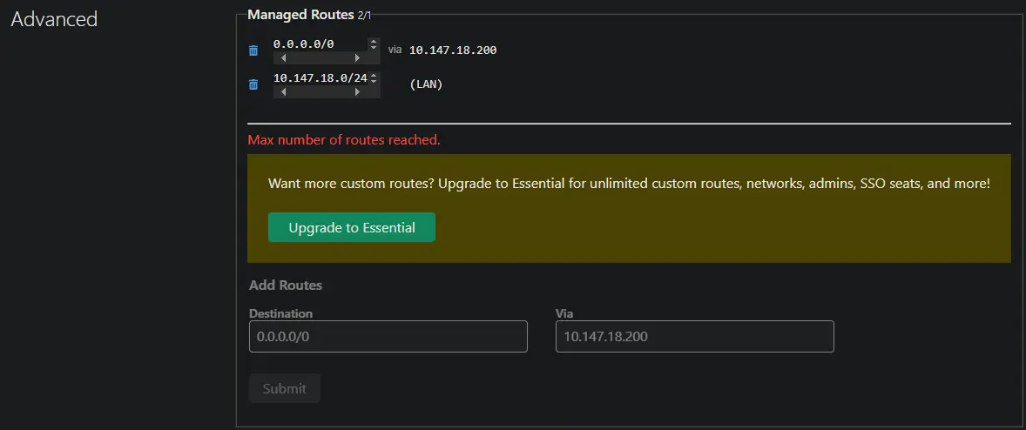Submit the new route form

pos(285,388)
